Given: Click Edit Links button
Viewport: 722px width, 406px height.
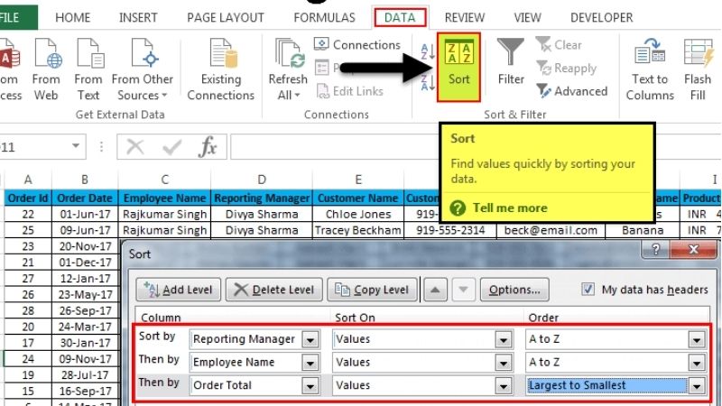Looking at the screenshot, I should click(350, 91).
